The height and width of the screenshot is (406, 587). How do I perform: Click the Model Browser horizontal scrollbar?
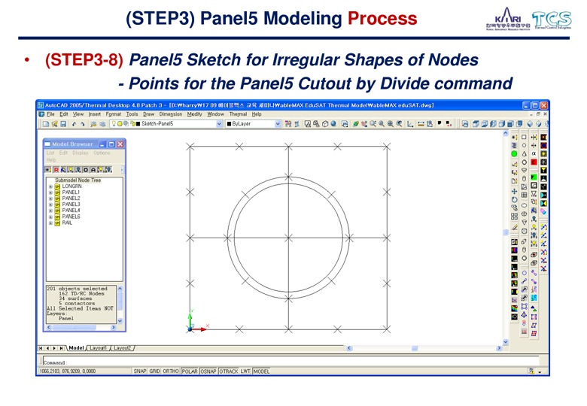tap(82, 327)
